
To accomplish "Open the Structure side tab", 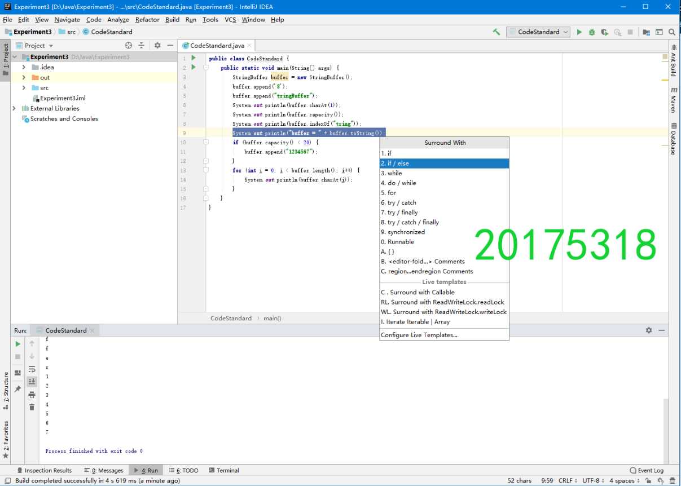I will 6,390.
